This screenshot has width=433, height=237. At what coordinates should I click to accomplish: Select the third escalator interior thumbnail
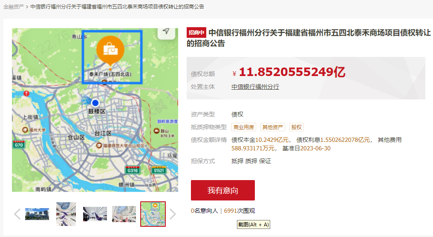pos(95,214)
